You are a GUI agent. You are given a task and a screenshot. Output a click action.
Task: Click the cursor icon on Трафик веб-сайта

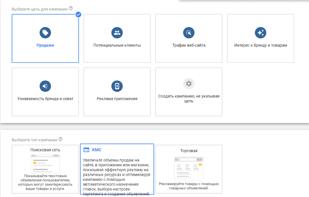click(188, 32)
